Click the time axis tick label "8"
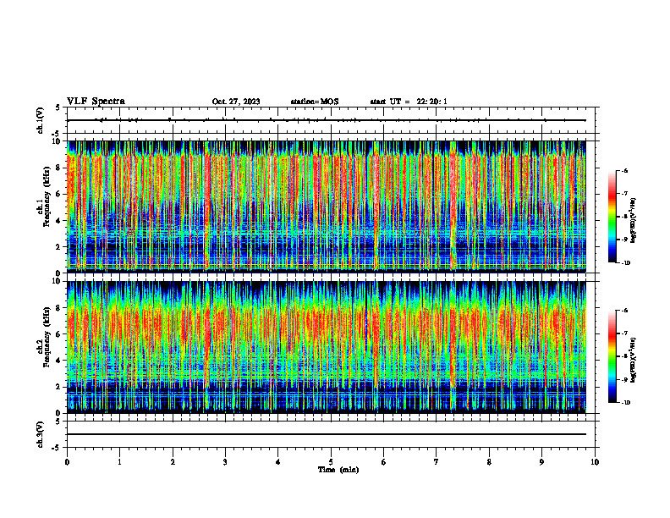670x518 pixels. pyautogui.click(x=489, y=462)
